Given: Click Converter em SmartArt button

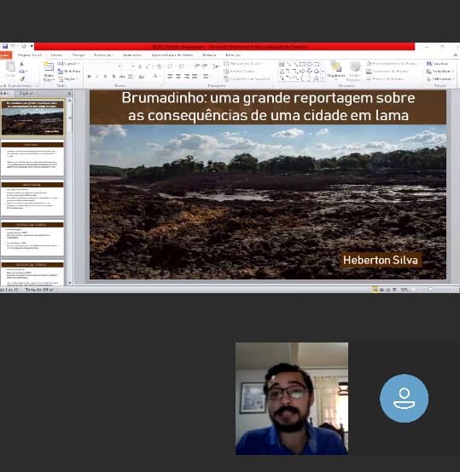Looking at the screenshot, I should [247, 79].
